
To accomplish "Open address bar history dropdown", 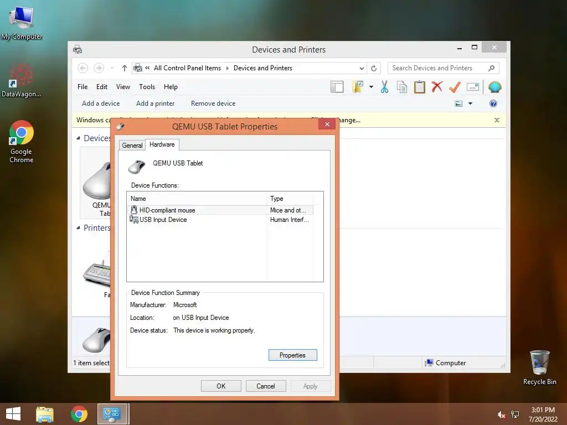I will click(x=362, y=68).
